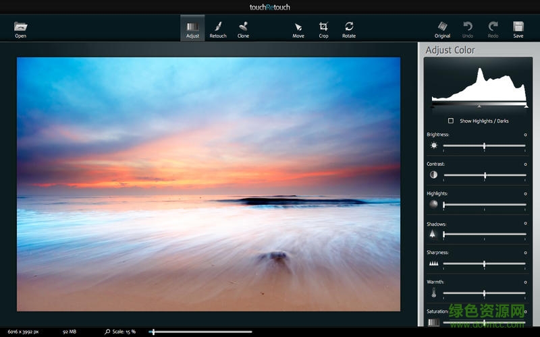Select the Clone stamp tool
The height and width of the screenshot is (337, 540).
click(243, 29)
